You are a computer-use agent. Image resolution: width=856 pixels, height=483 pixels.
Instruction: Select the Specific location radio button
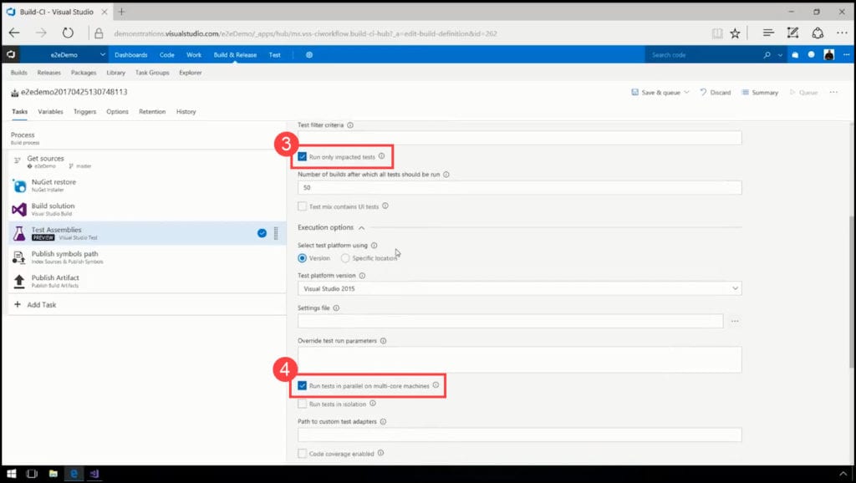pyautogui.click(x=345, y=258)
